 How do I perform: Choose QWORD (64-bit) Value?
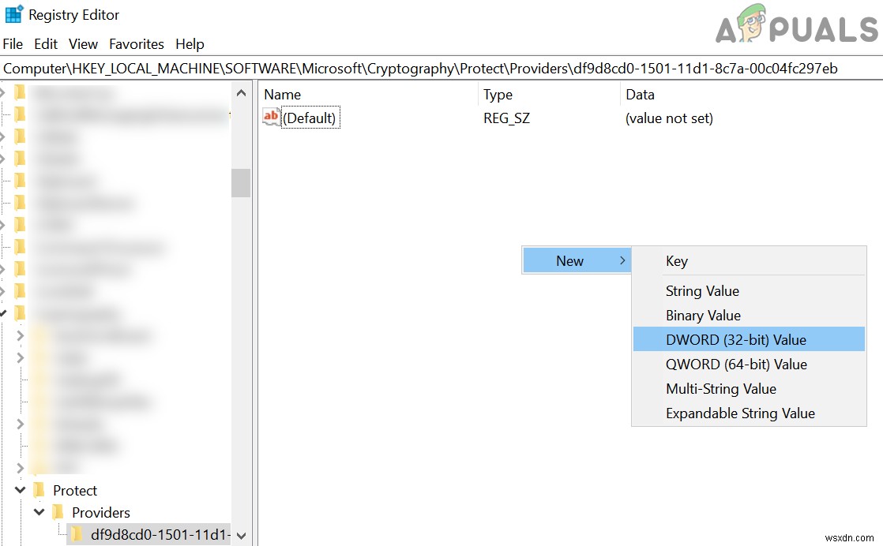pos(749,364)
